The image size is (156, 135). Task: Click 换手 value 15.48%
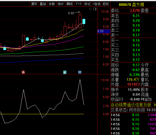pos(134,90)
